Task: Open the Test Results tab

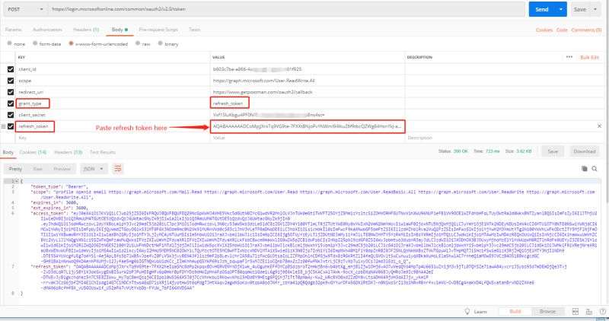Action: (103, 152)
